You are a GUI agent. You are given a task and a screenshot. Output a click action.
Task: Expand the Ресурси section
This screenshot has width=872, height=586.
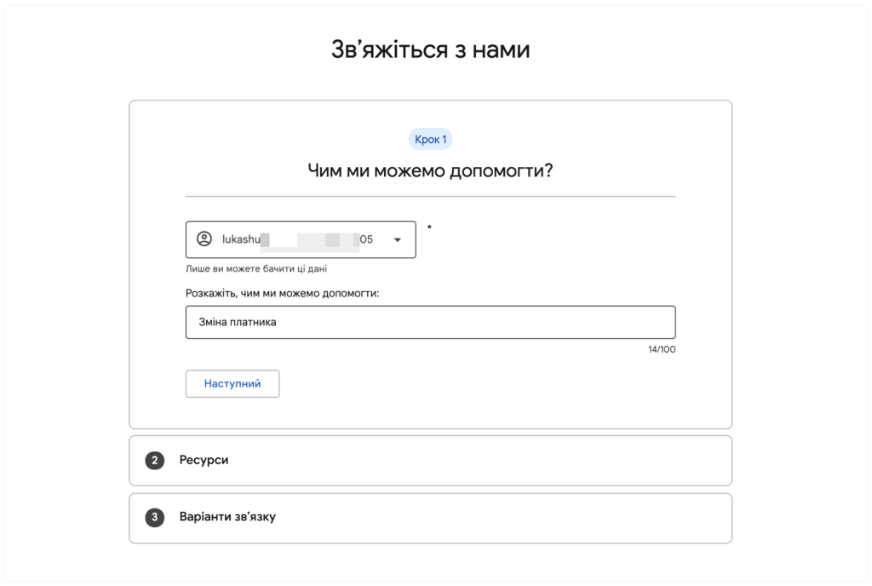[430, 460]
